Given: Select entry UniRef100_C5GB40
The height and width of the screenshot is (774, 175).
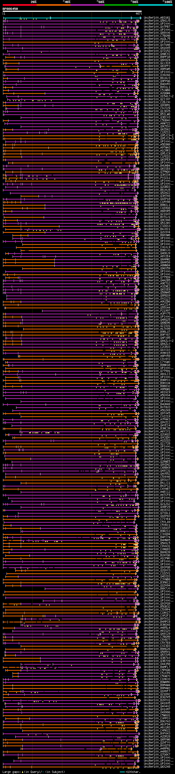Looking at the screenshot, I should 157,121.
